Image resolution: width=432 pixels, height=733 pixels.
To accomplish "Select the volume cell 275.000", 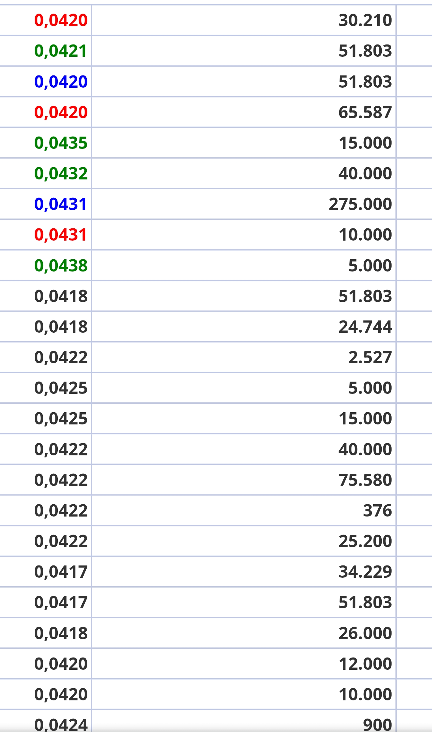I will (360, 204).
